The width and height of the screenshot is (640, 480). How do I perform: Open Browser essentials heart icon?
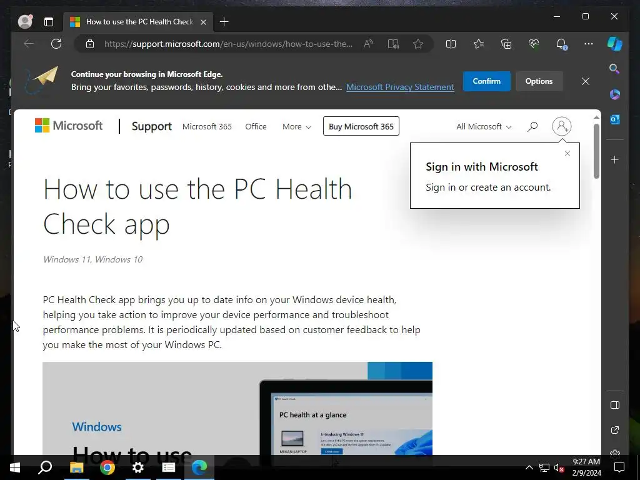click(x=534, y=44)
